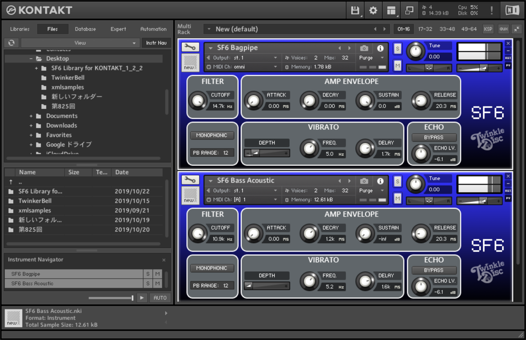Show rack page 17-32

[x=425, y=29]
